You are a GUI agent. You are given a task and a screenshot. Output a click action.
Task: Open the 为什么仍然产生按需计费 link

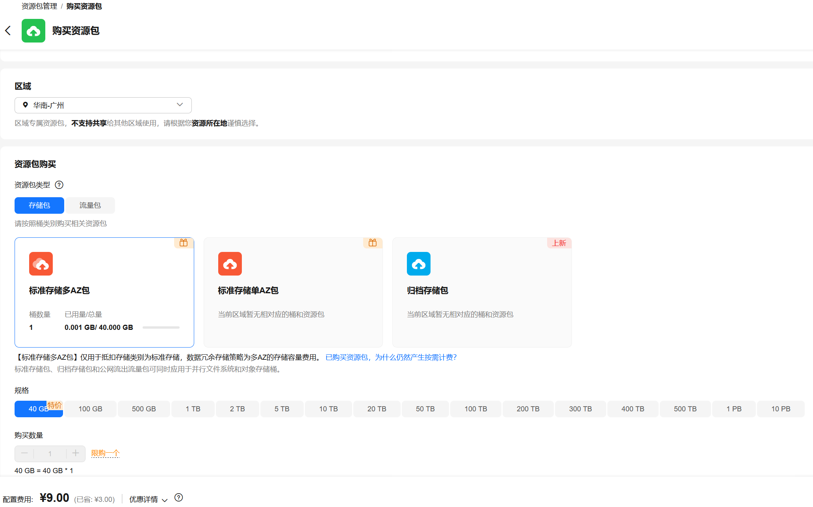tap(391, 357)
